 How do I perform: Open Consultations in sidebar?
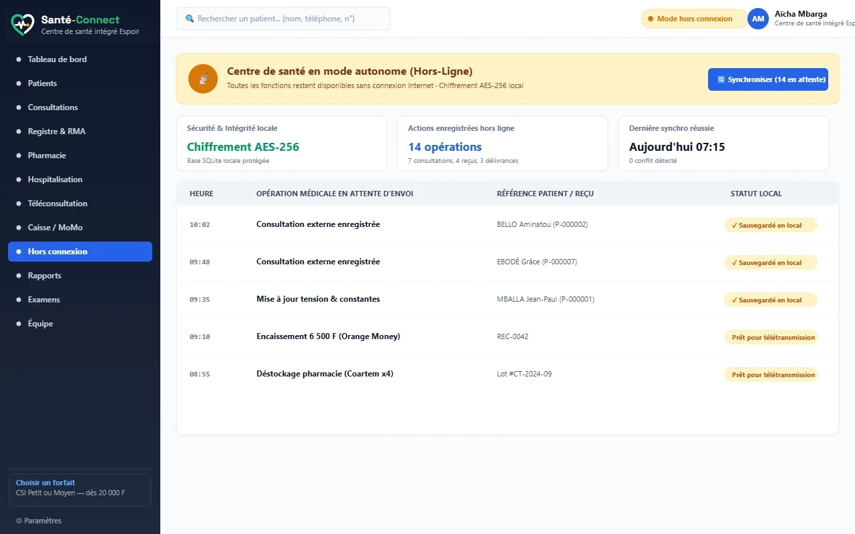tap(80, 107)
